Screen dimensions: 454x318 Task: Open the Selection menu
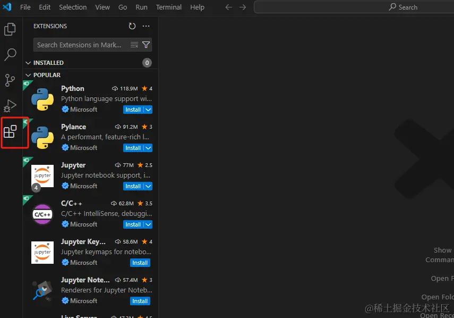coord(73,7)
